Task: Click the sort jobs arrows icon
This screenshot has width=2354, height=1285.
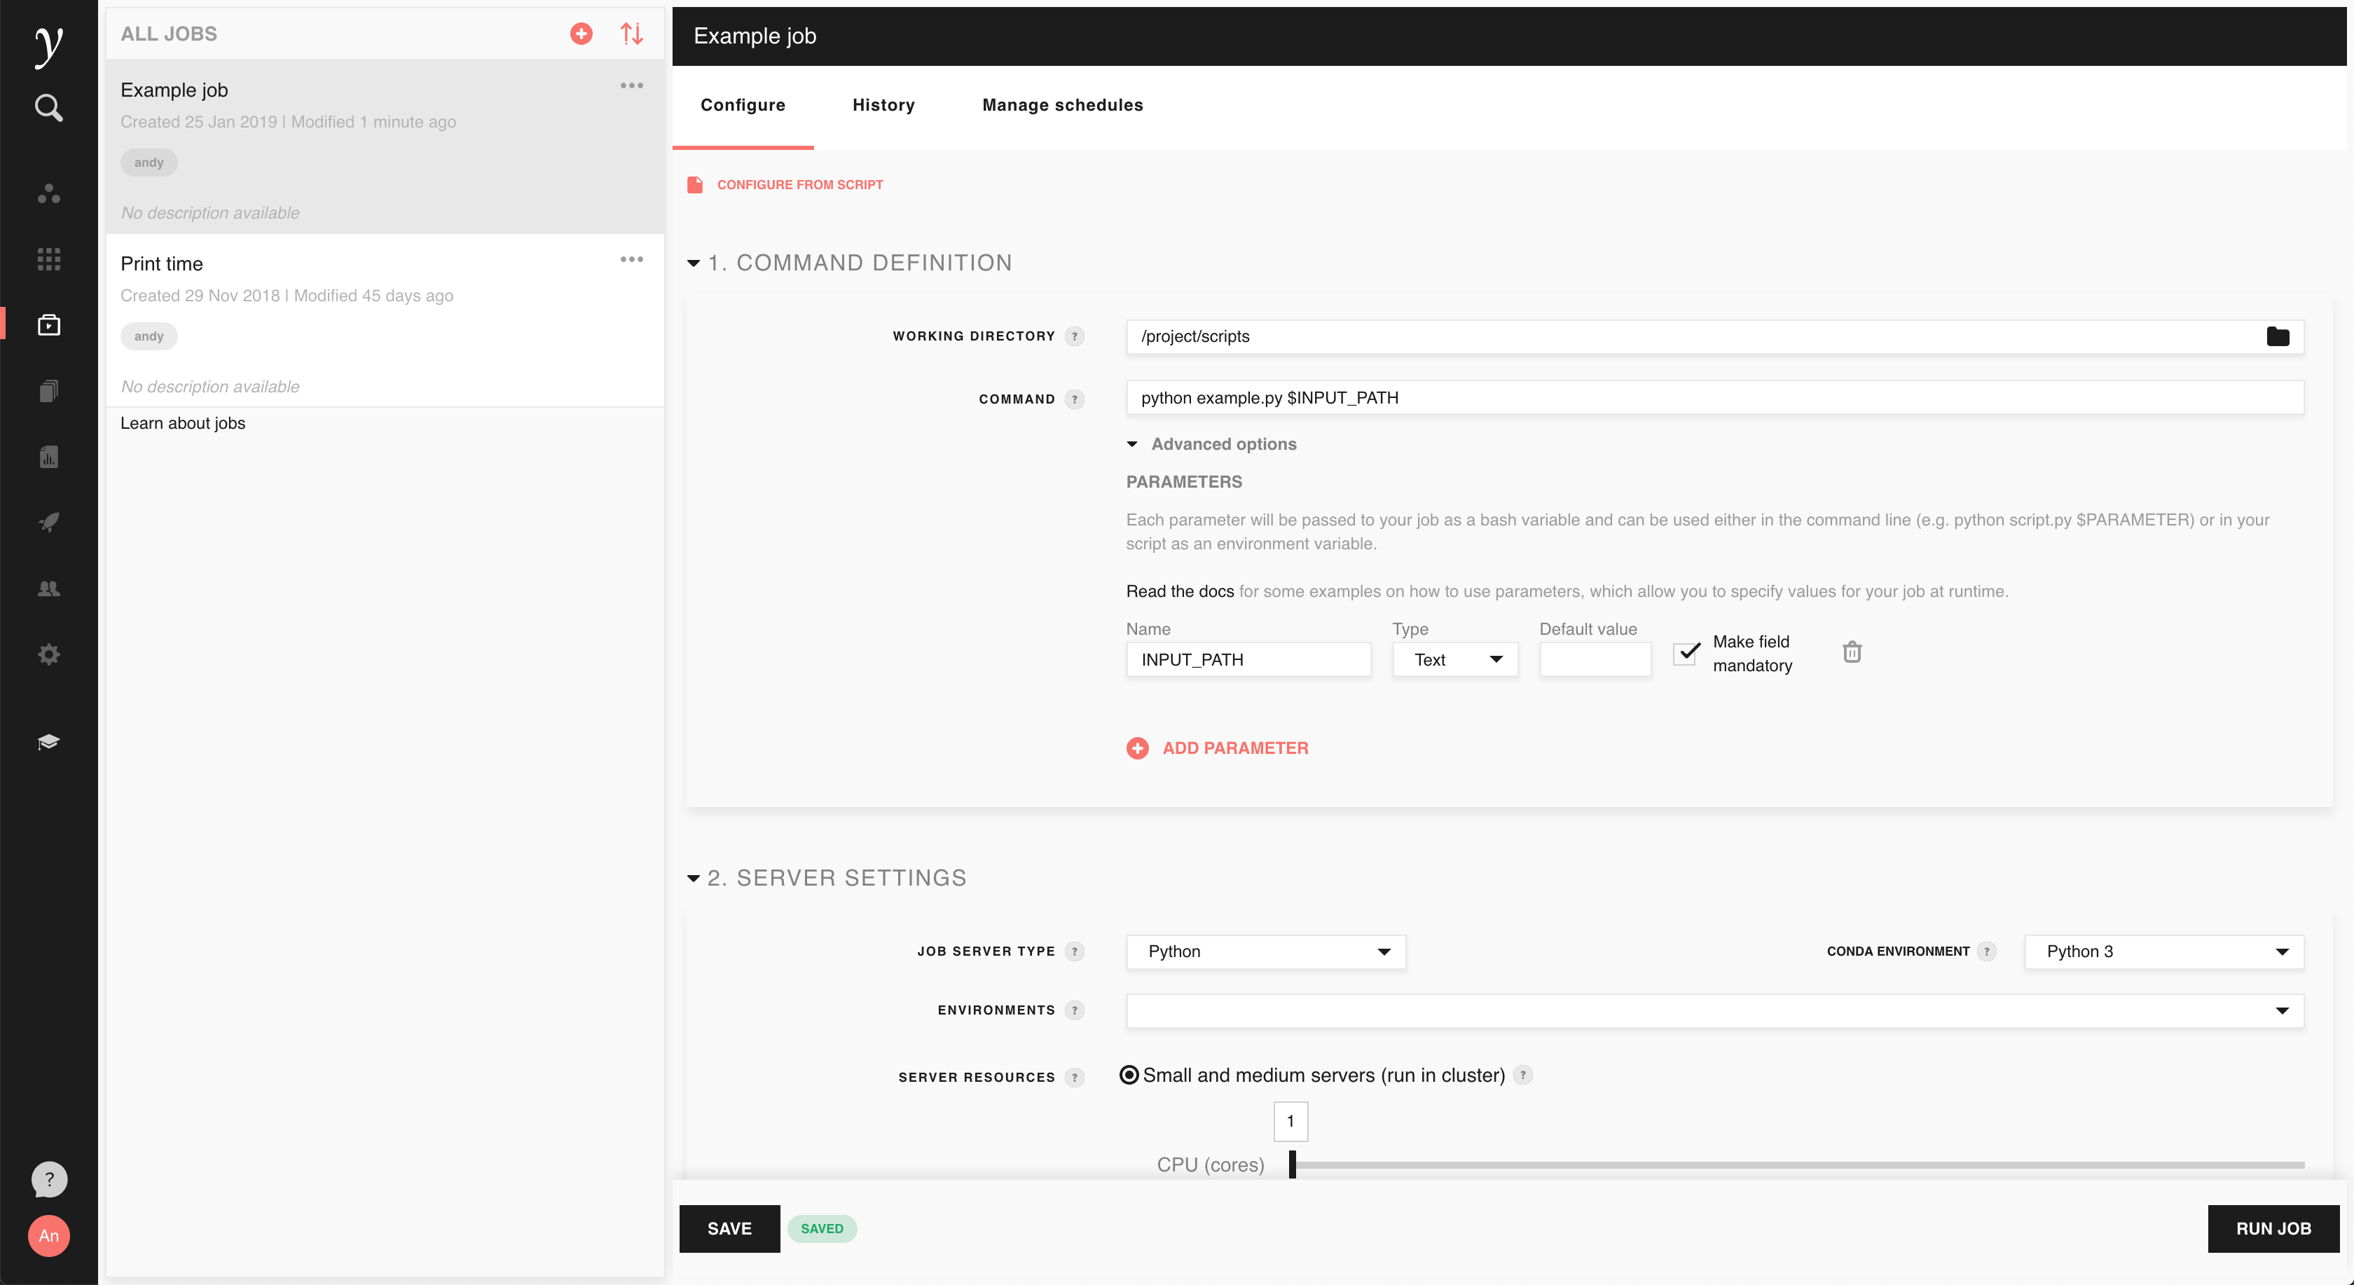Action: pyautogui.click(x=631, y=34)
